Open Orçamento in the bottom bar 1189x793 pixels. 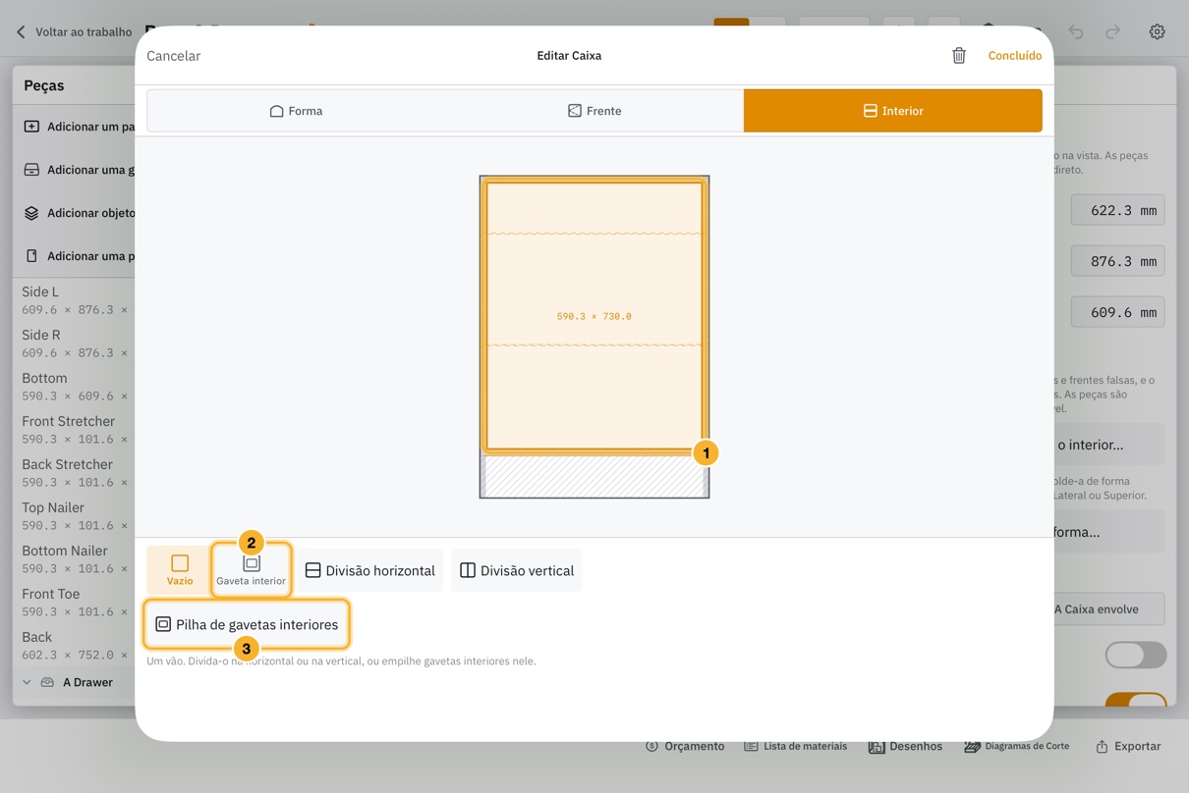click(685, 746)
